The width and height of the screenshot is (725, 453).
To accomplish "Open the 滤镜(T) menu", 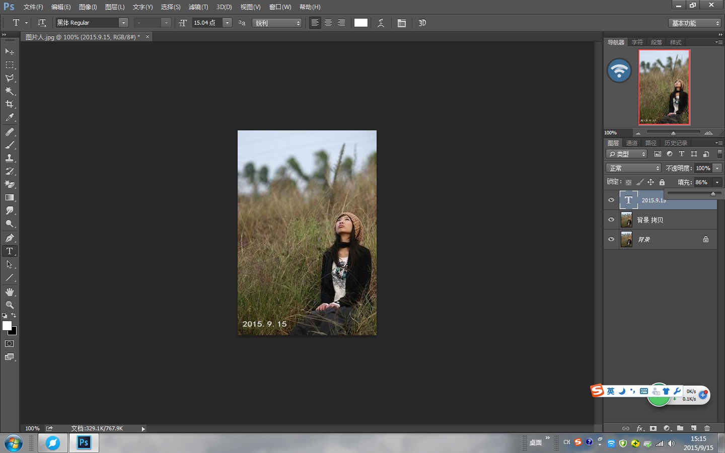I will [x=198, y=7].
